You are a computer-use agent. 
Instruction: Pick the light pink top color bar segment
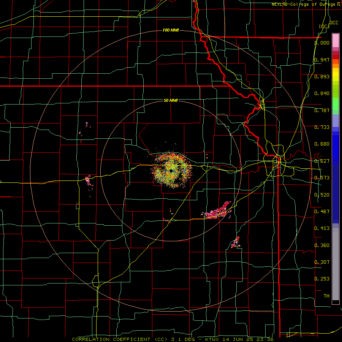[336, 40]
